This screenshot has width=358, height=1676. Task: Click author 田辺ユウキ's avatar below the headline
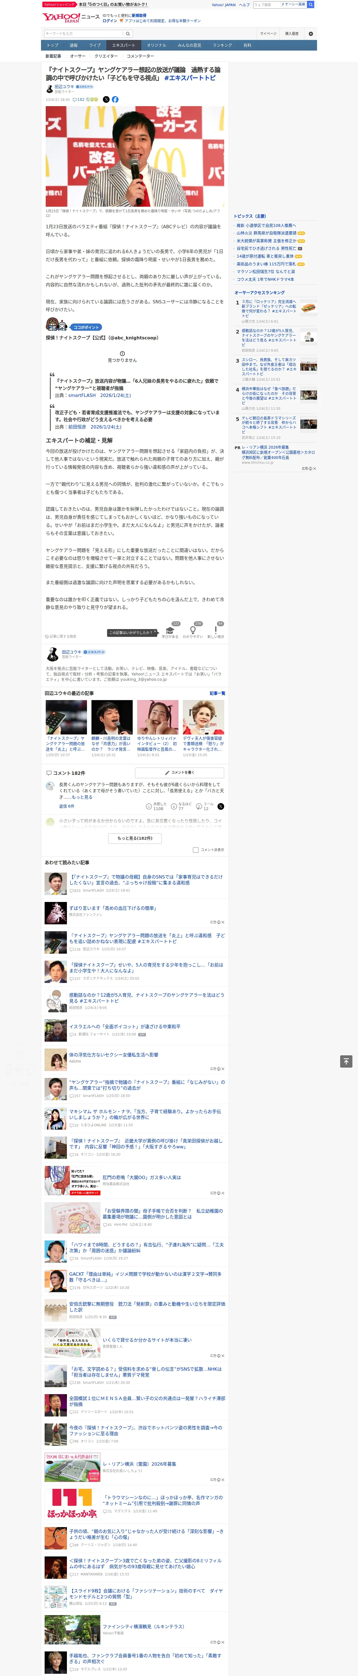[49, 89]
